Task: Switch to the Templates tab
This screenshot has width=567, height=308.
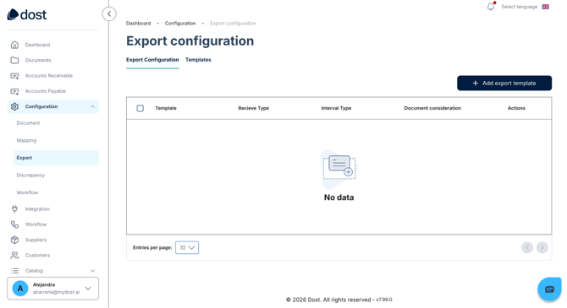Action: point(198,60)
